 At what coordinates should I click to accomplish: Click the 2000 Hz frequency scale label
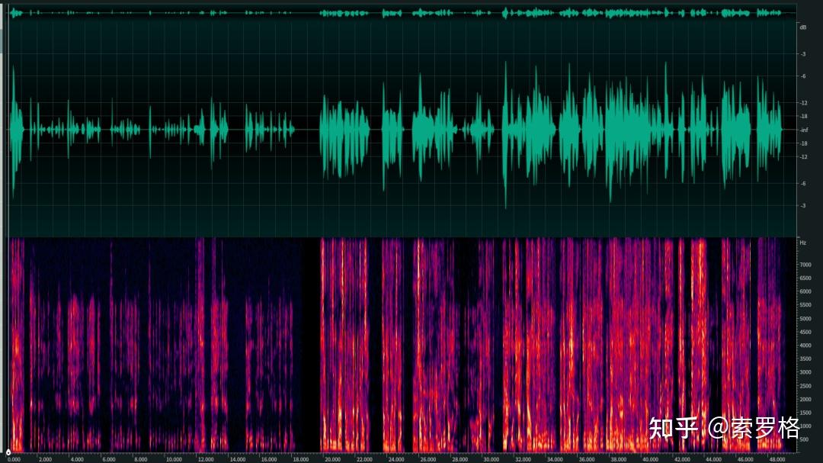point(805,400)
